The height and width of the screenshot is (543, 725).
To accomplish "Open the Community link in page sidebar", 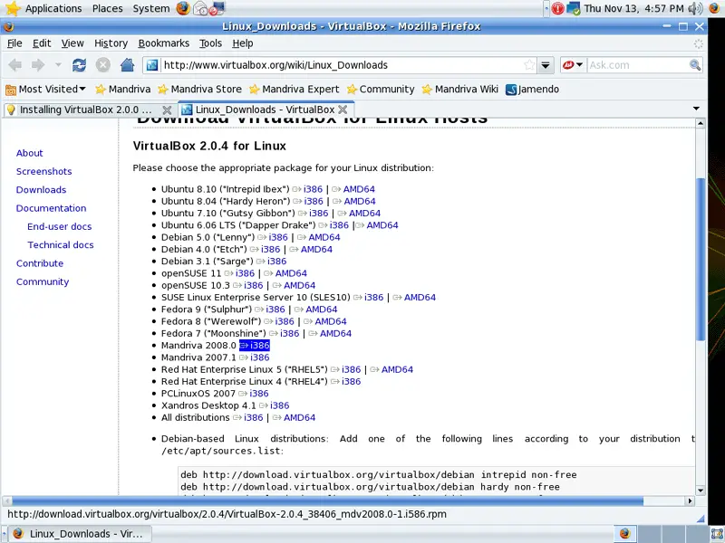I will (x=43, y=282).
